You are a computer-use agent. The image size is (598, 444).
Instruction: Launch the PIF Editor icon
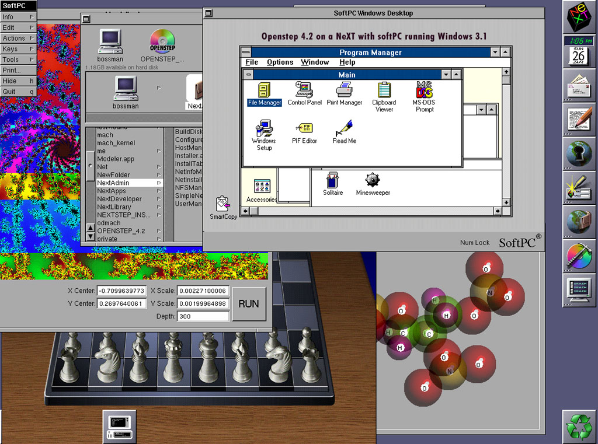coord(304,132)
